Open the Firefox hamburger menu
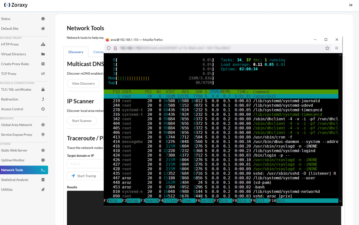The height and width of the screenshot is (225, 359). [x=336, y=48]
